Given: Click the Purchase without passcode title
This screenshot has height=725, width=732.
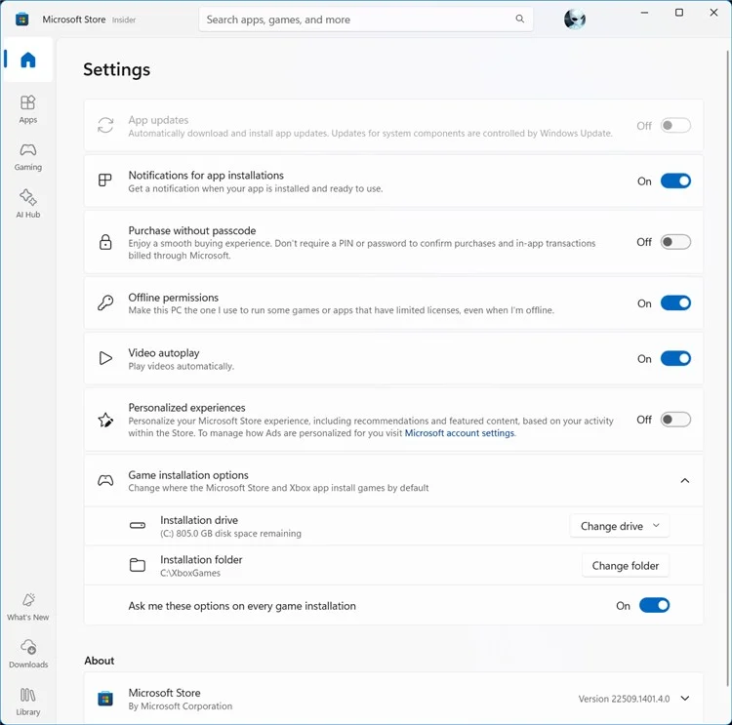Looking at the screenshot, I should tap(192, 230).
